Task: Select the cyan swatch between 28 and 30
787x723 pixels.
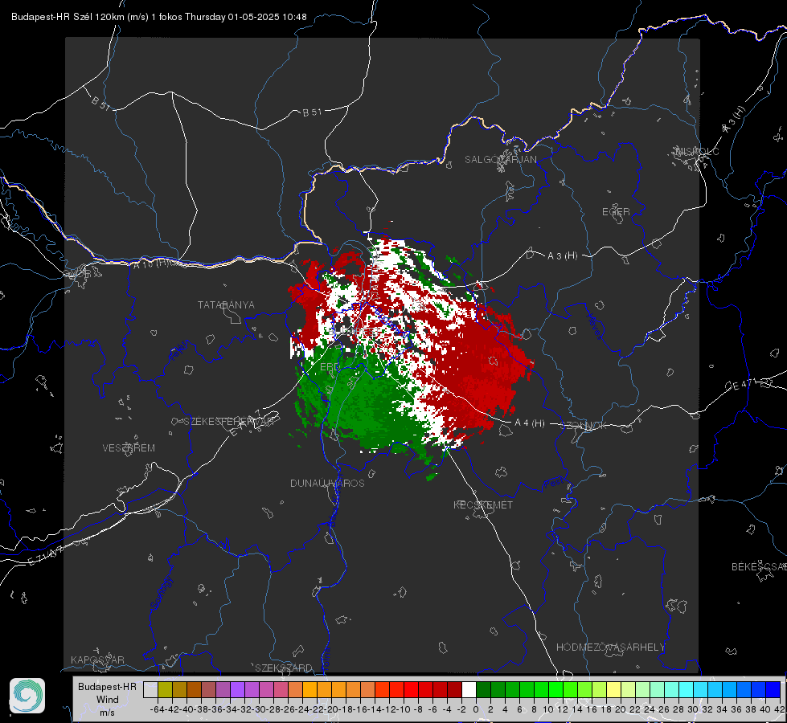Action: 687,689
